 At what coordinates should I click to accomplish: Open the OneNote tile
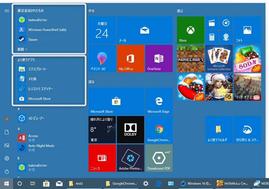[159, 58]
